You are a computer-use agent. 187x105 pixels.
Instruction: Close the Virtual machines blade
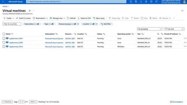[182, 11]
